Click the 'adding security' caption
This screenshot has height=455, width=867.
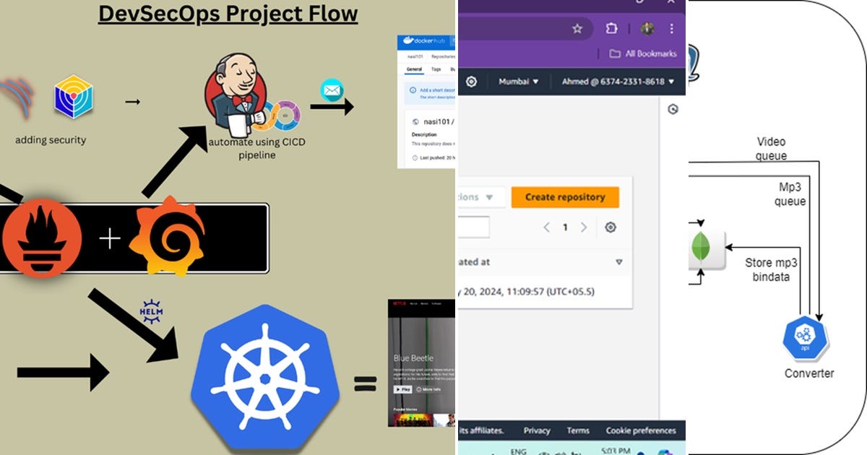point(51,140)
